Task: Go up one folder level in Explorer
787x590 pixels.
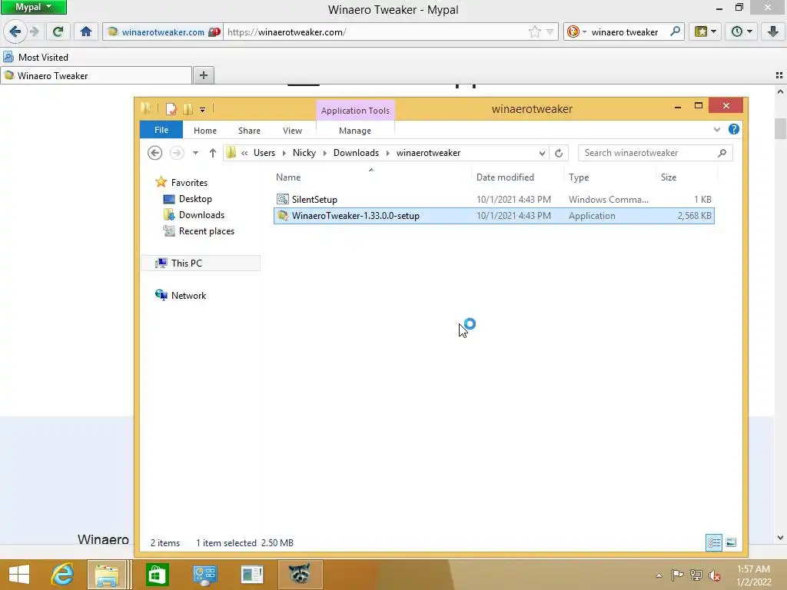Action: point(212,153)
